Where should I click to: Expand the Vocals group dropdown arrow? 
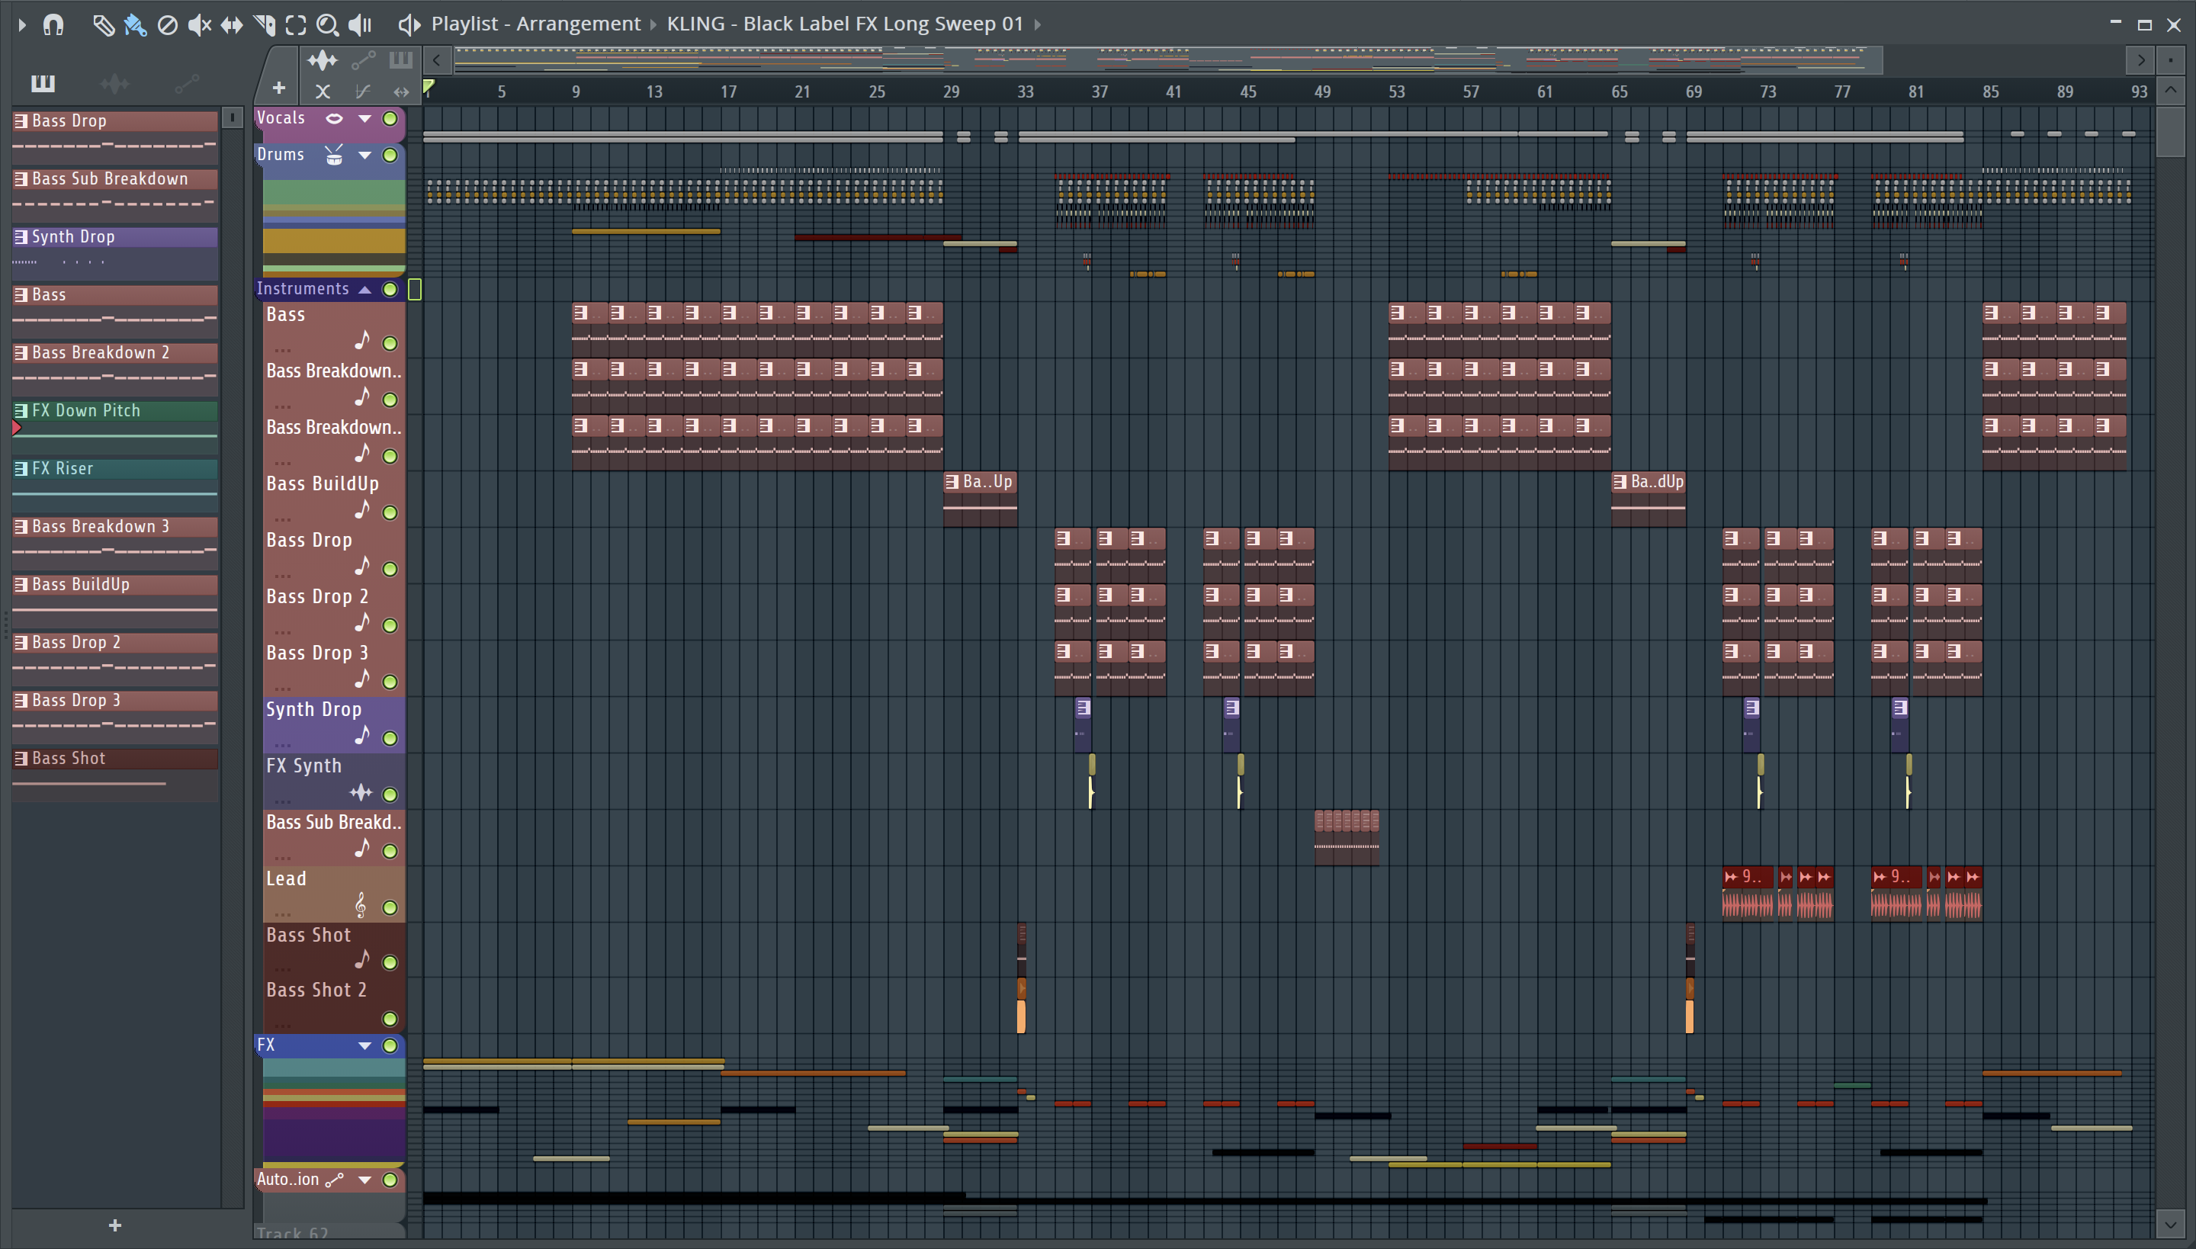coord(364,118)
